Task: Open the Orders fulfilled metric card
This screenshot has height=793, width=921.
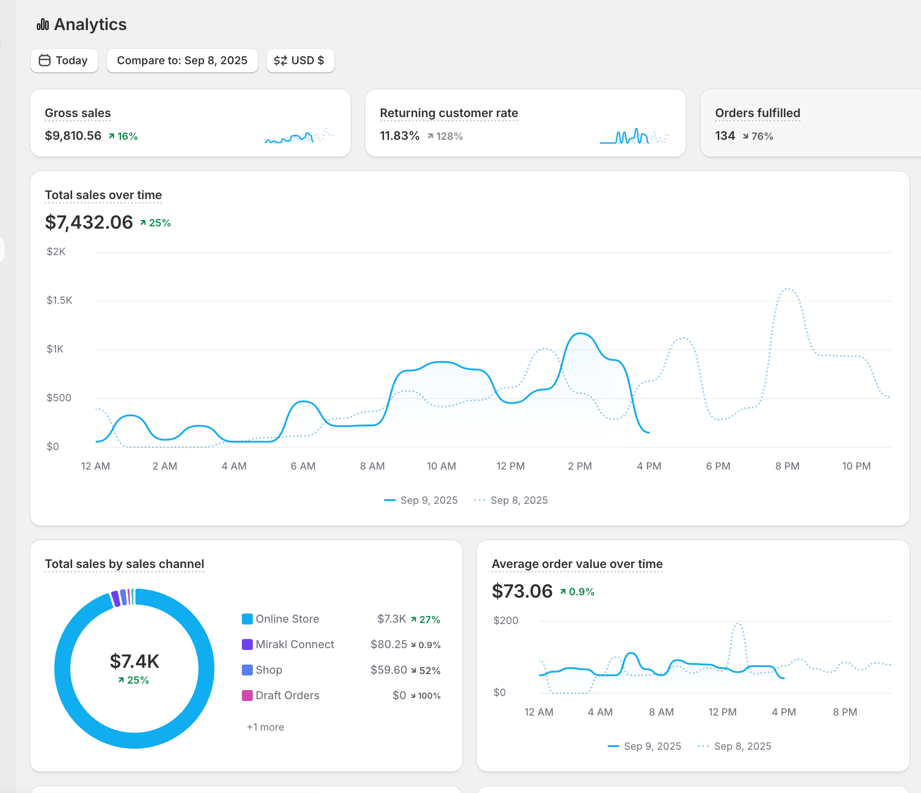Action: pyautogui.click(x=757, y=113)
